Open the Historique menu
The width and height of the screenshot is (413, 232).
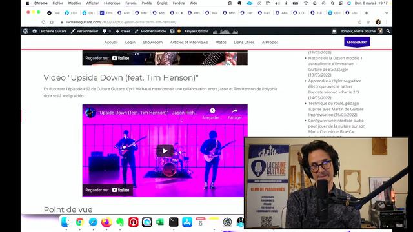click(112, 3)
